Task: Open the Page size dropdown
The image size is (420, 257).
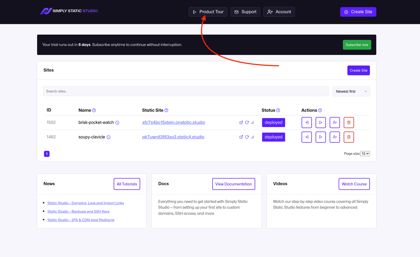Action: [365, 154]
